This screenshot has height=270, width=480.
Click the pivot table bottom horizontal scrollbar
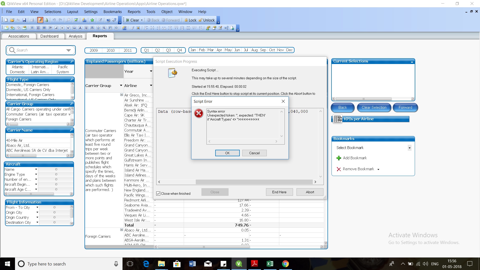click(x=204, y=247)
